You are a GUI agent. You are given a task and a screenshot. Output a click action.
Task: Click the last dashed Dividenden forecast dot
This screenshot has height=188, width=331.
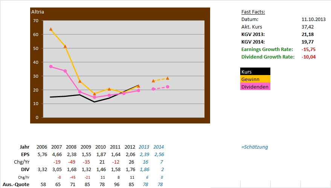[168, 87]
